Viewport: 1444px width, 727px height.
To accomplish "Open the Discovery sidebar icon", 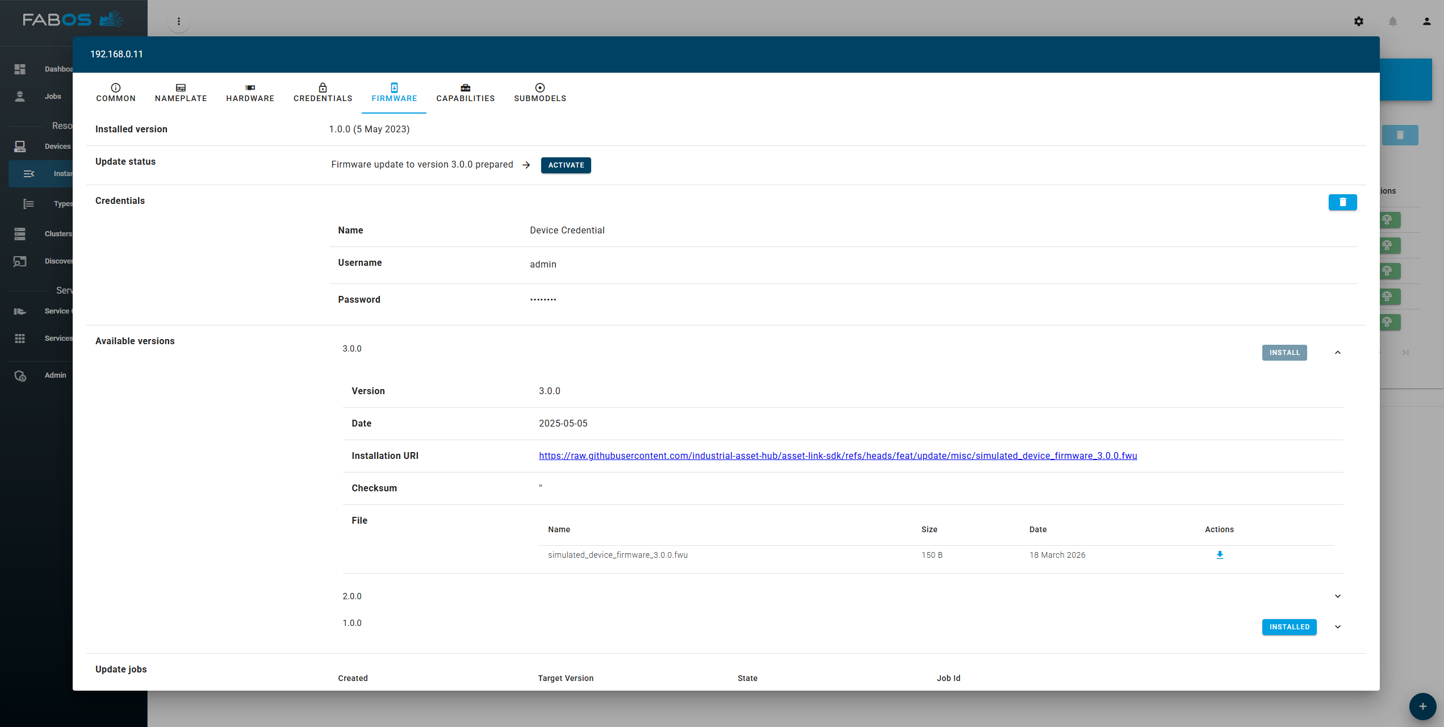I will pos(20,261).
